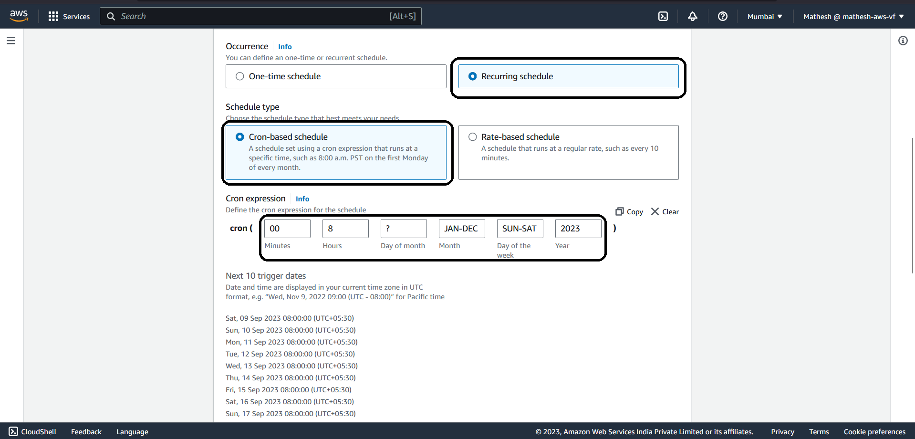Open the Services grid menu
The image size is (915, 439).
pos(69,16)
